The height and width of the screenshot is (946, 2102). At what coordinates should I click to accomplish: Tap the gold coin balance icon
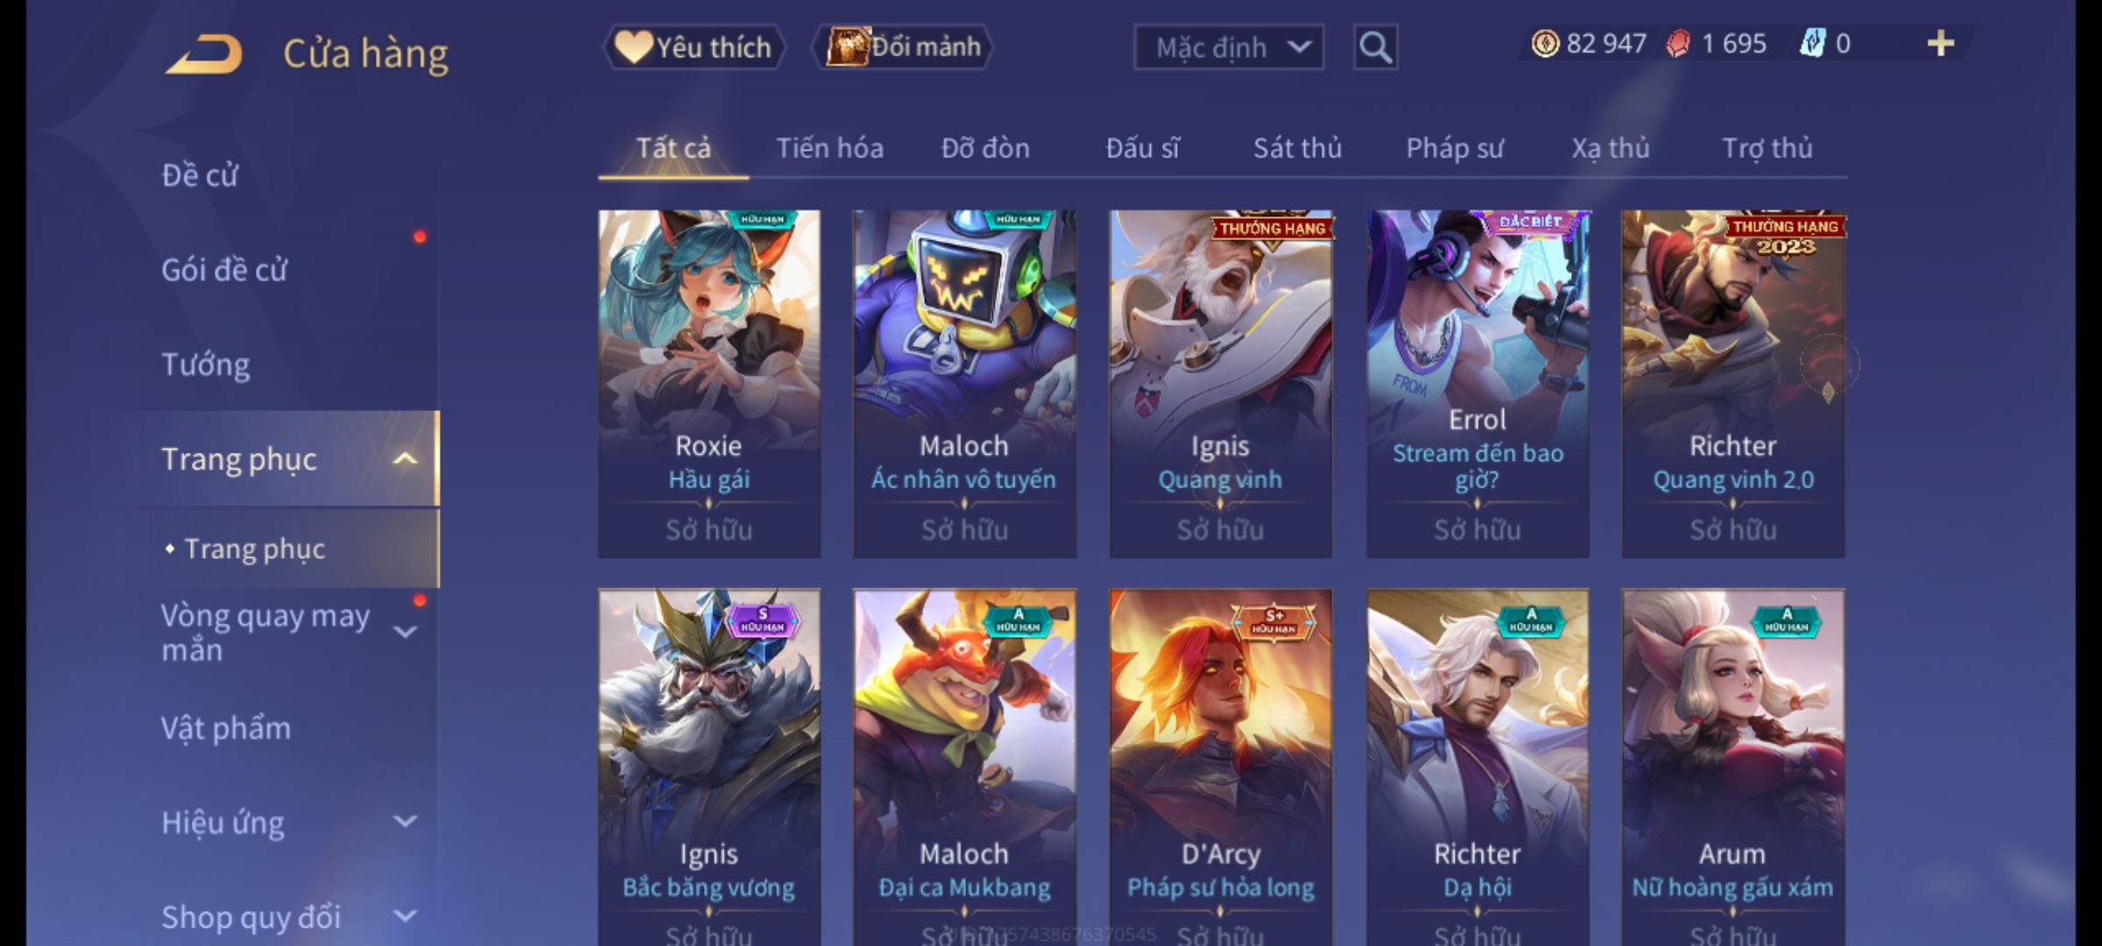1545,44
